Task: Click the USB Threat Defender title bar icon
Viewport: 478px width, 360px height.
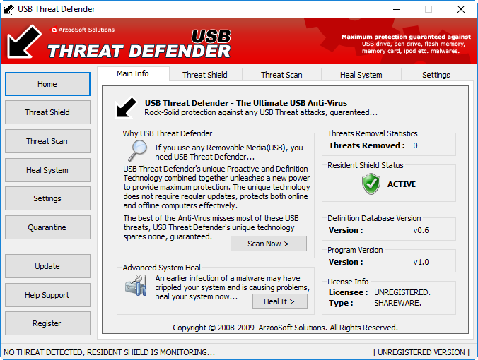Action: 8,9
